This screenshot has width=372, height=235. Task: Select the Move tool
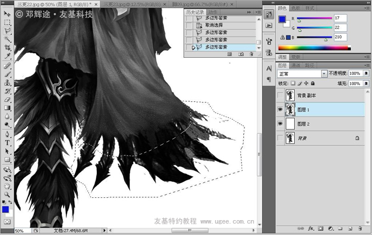(7, 14)
